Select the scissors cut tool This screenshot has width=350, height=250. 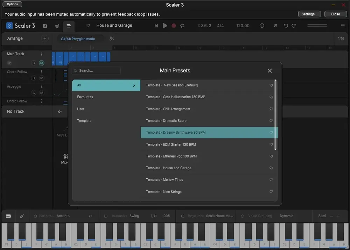click(x=112, y=38)
